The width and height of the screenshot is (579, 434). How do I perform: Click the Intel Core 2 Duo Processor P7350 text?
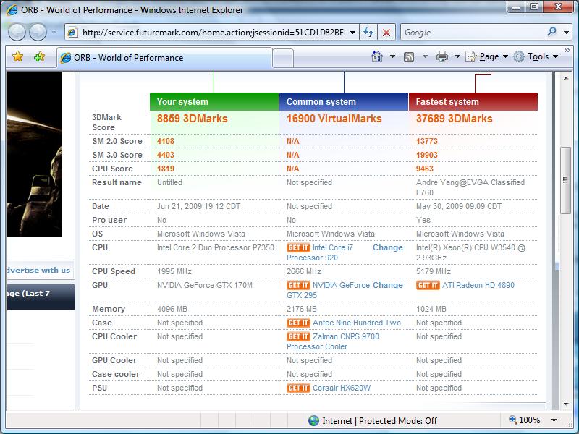[x=216, y=247]
